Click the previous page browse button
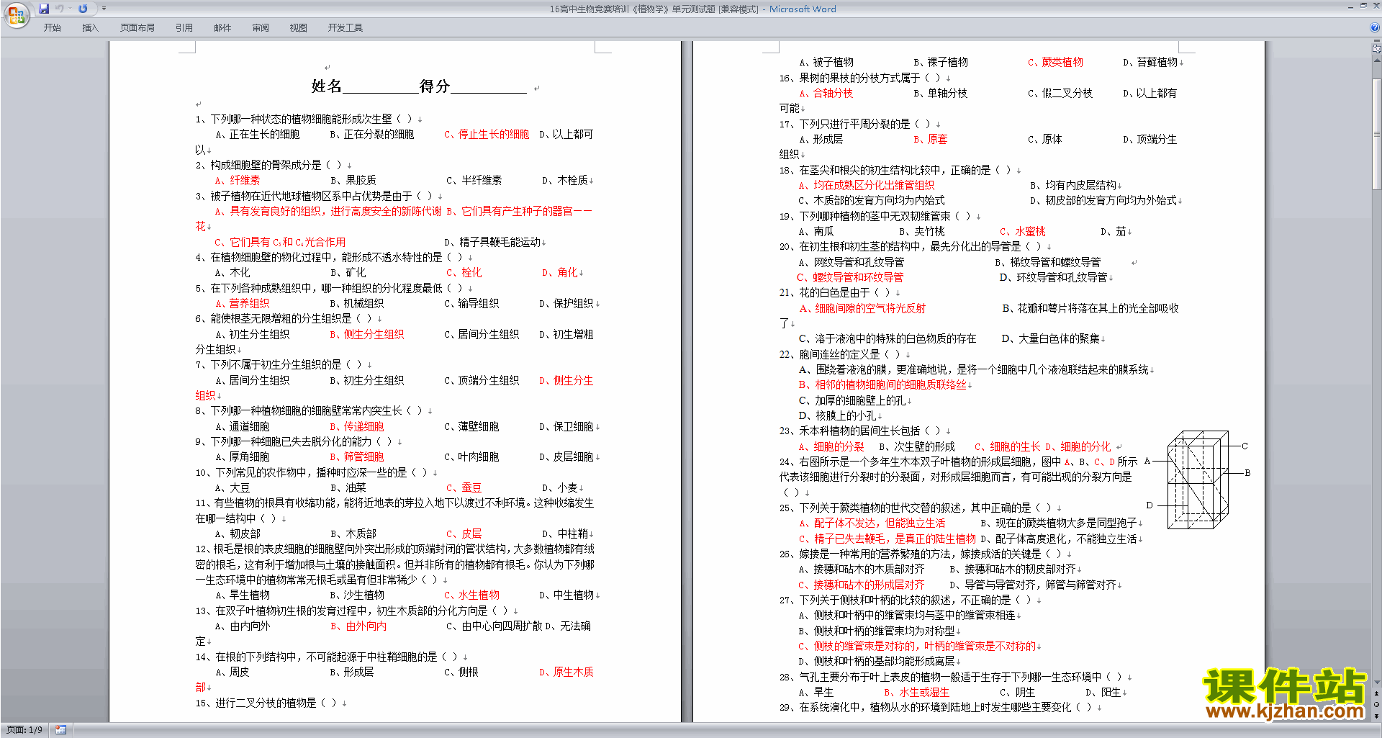The height and width of the screenshot is (738, 1382). [x=1377, y=694]
